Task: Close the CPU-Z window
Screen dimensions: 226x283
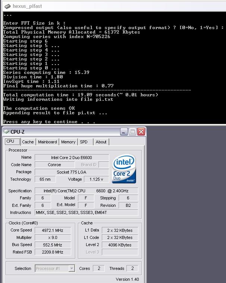Action: point(141,132)
